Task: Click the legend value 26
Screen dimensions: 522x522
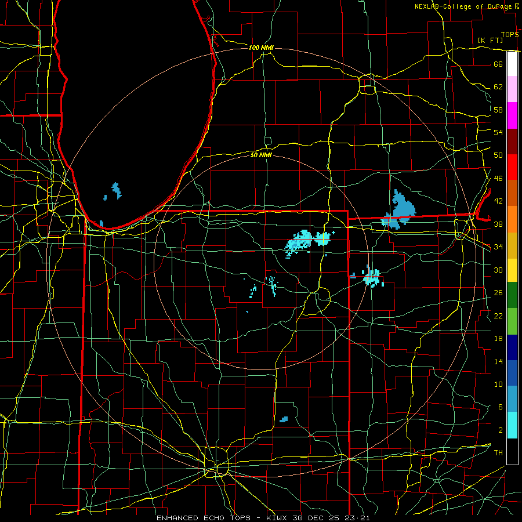Action: pyautogui.click(x=498, y=293)
